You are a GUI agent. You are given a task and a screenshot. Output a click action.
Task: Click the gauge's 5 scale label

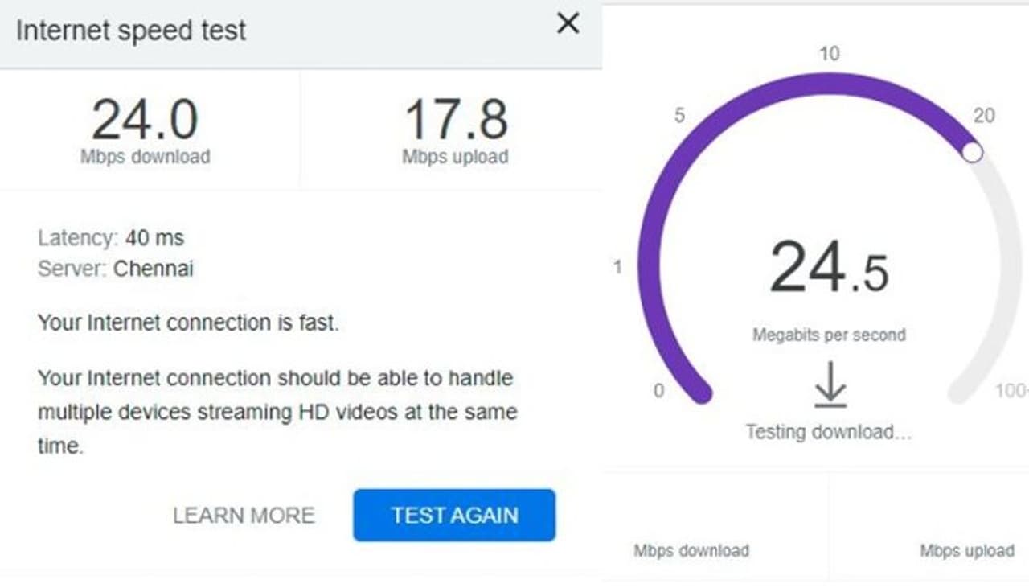(x=679, y=116)
